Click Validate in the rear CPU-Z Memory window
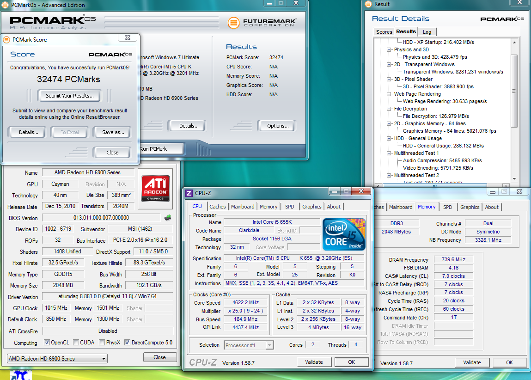Screen dimensions: 531x380 click(x=472, y=362)
